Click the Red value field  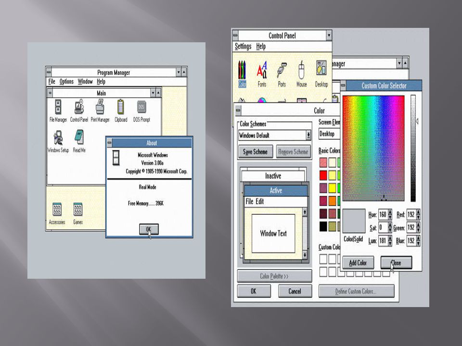pyautogui.click(x=411, y=214)
